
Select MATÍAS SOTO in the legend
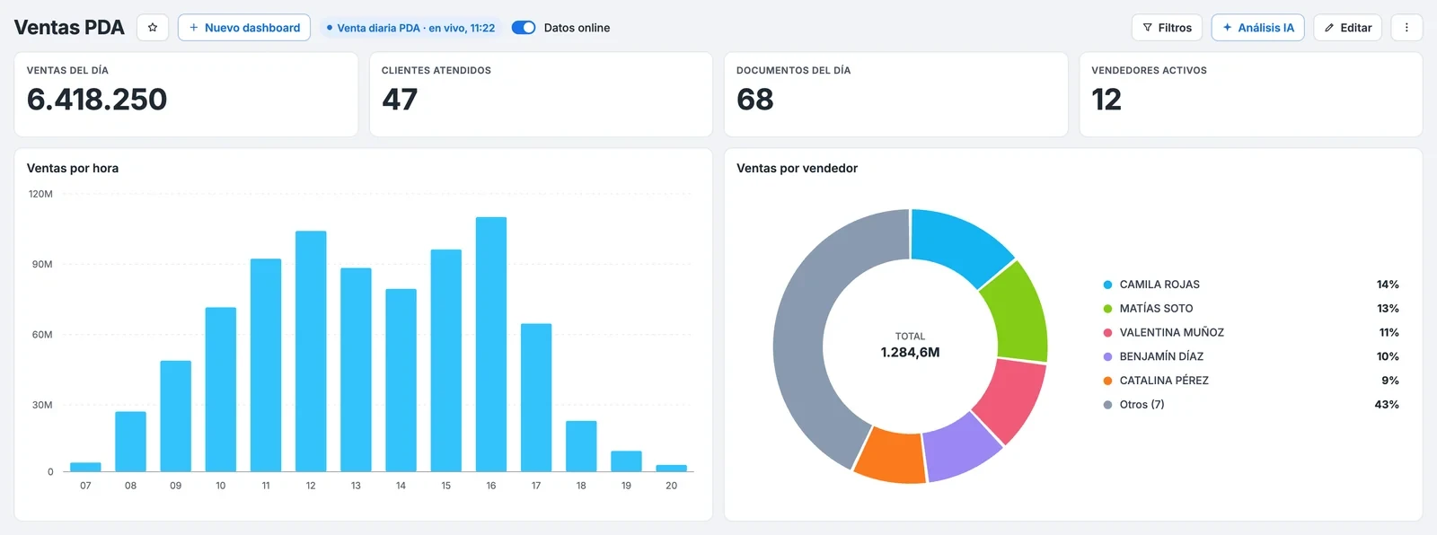coord(1156,309)
